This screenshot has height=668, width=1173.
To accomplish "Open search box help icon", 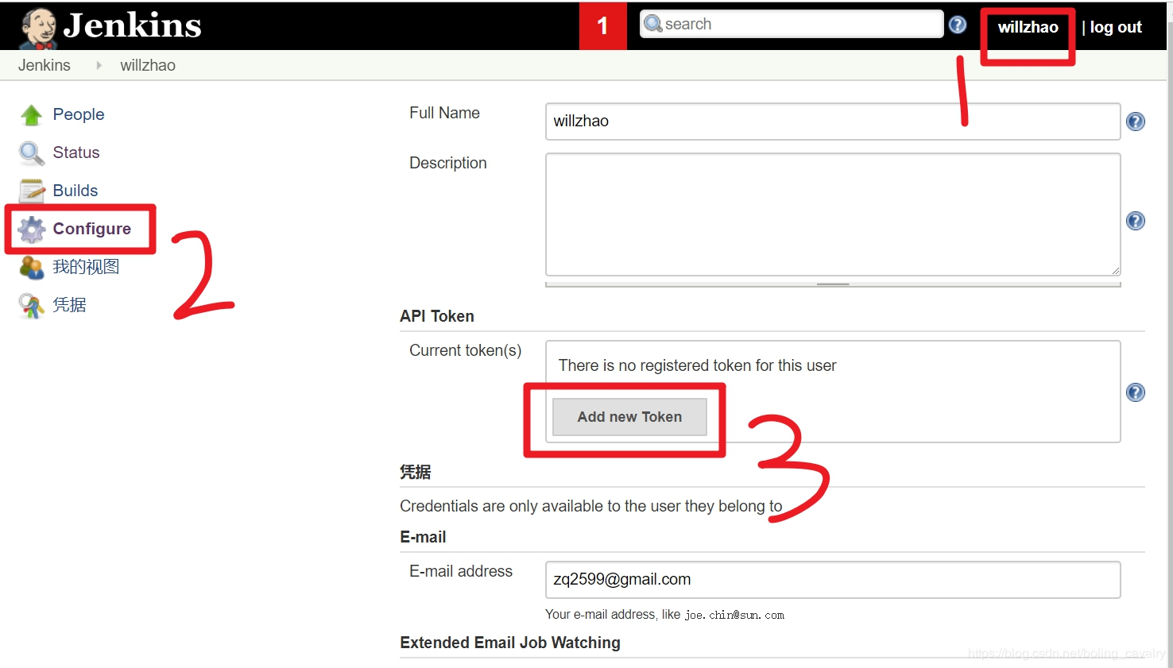I will click(958, 25).
